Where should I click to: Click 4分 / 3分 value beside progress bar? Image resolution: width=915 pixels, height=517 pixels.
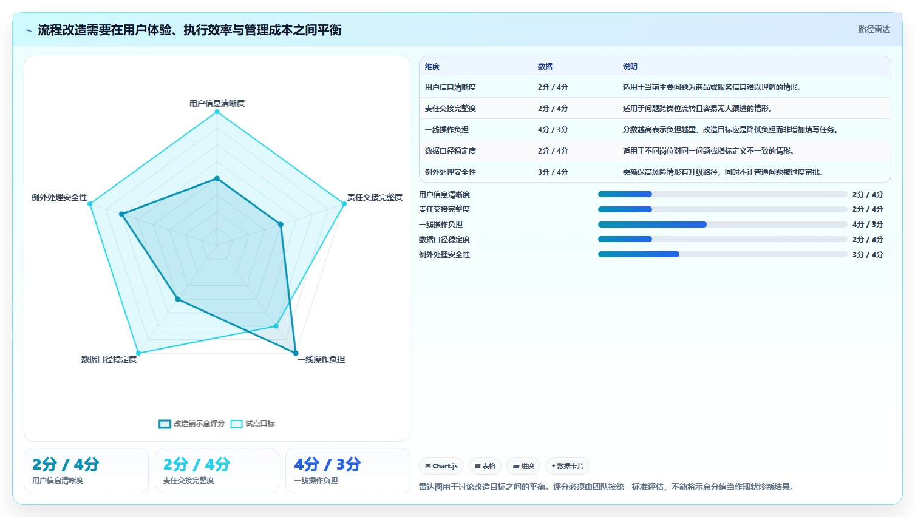(x=868, y=225)
